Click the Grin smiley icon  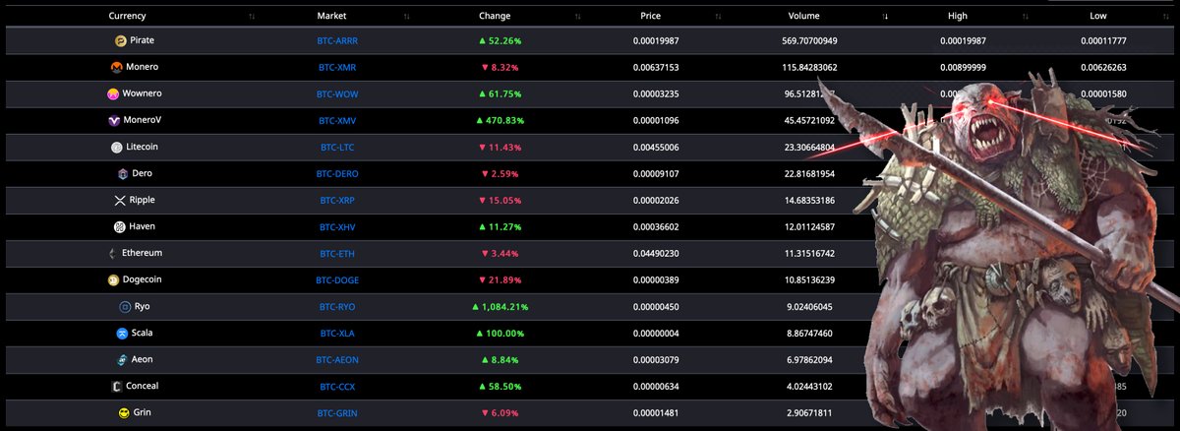[x=124, y=412]
